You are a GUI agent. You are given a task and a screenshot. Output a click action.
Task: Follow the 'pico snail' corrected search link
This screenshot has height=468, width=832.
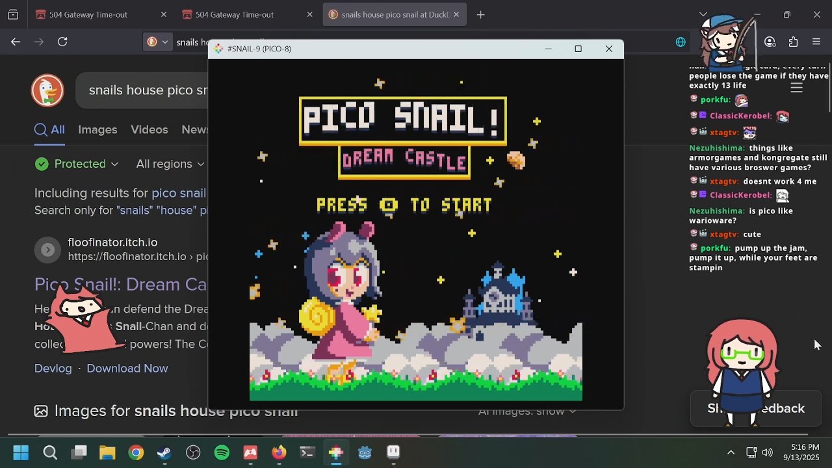179,193
